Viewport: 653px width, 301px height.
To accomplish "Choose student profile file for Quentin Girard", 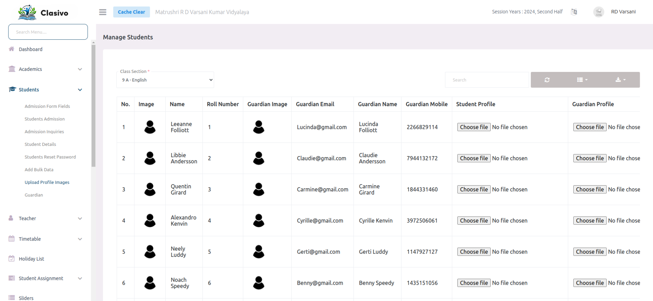I will tap(474, 189).
